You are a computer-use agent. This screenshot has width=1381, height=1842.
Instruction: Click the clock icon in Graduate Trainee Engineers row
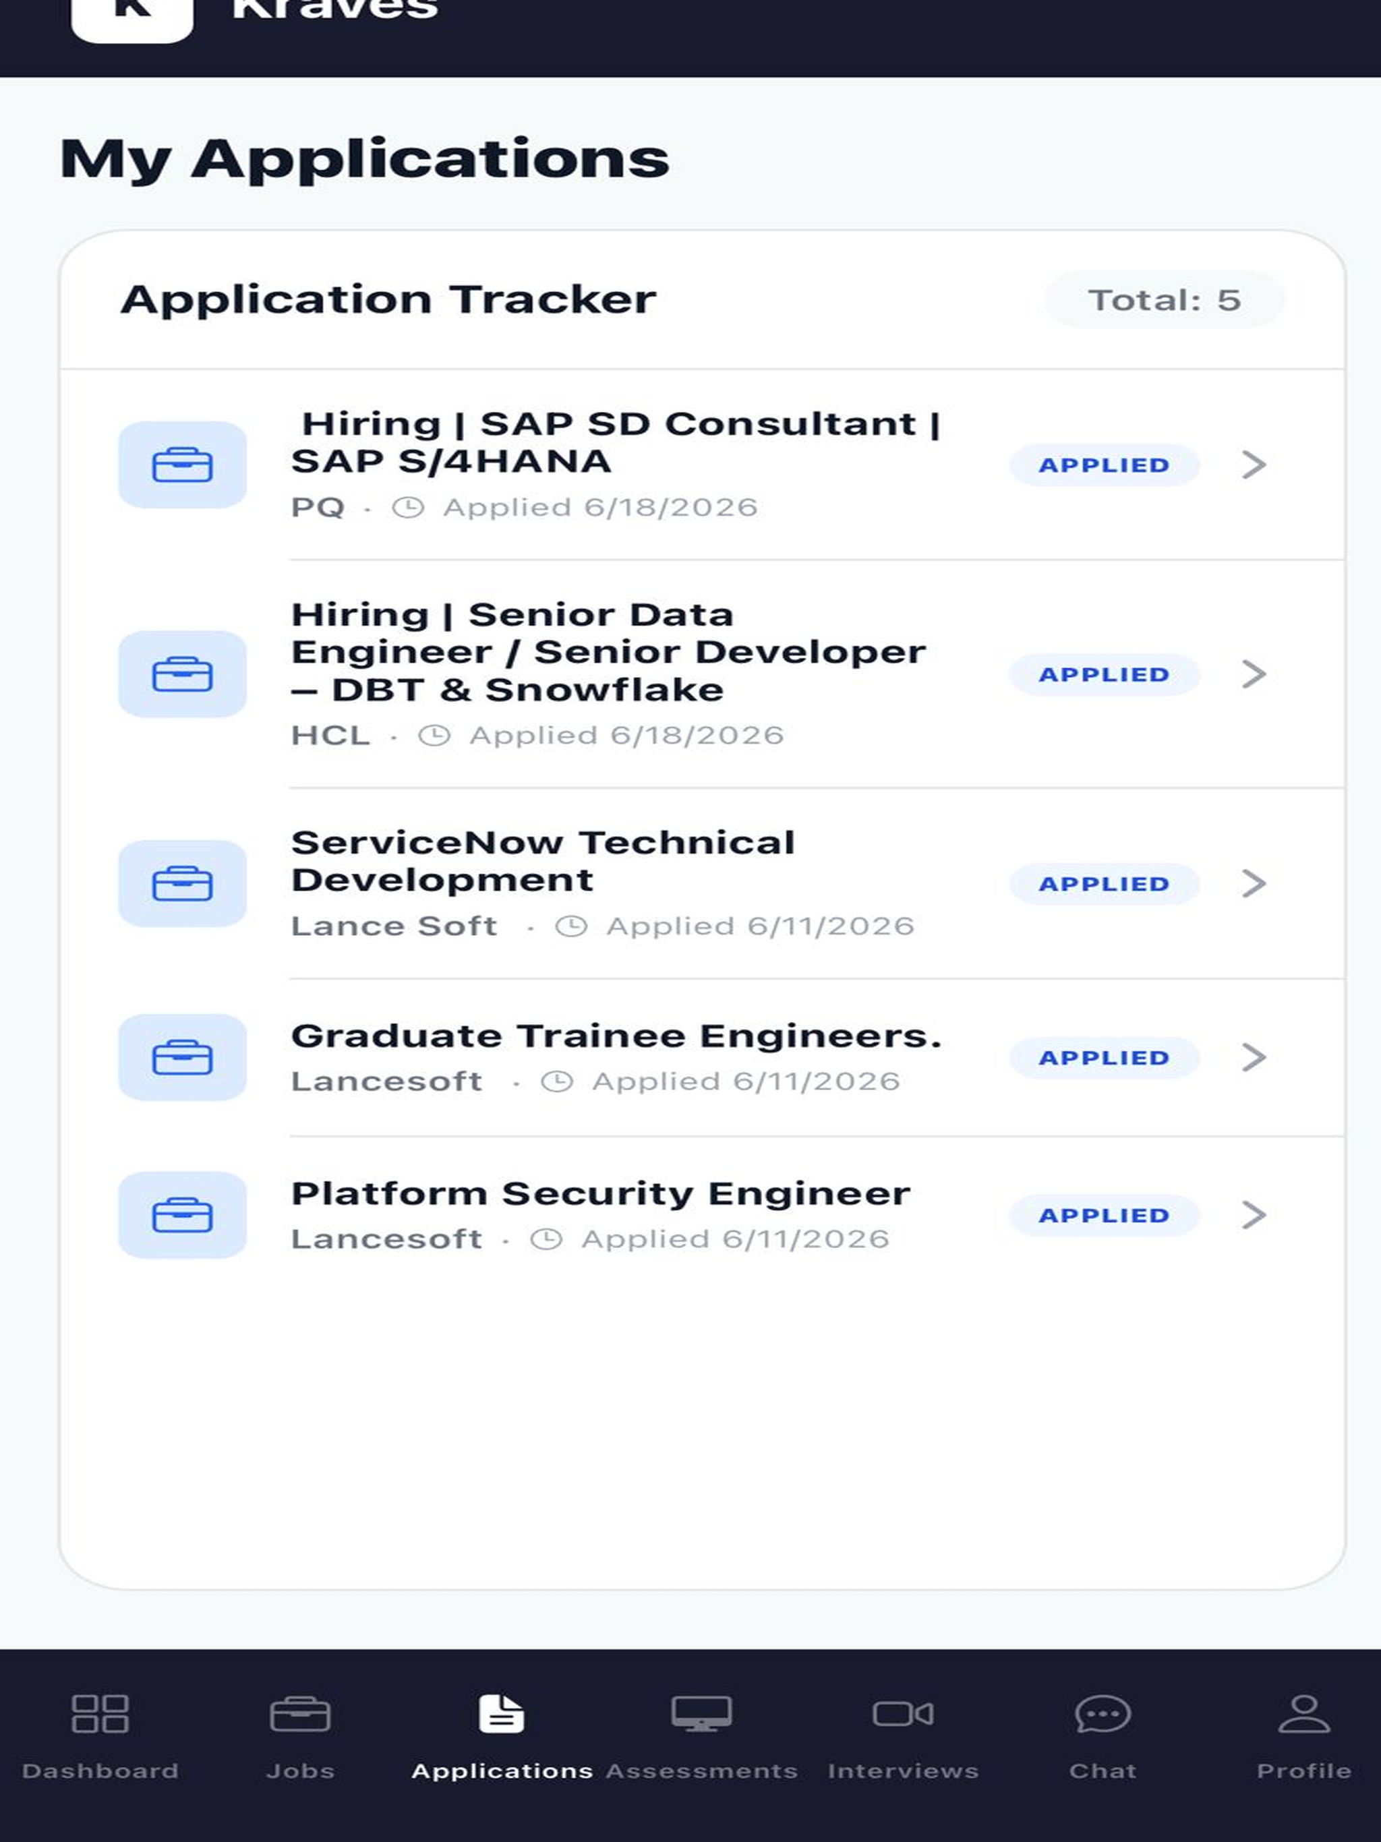coord(557,1081)
